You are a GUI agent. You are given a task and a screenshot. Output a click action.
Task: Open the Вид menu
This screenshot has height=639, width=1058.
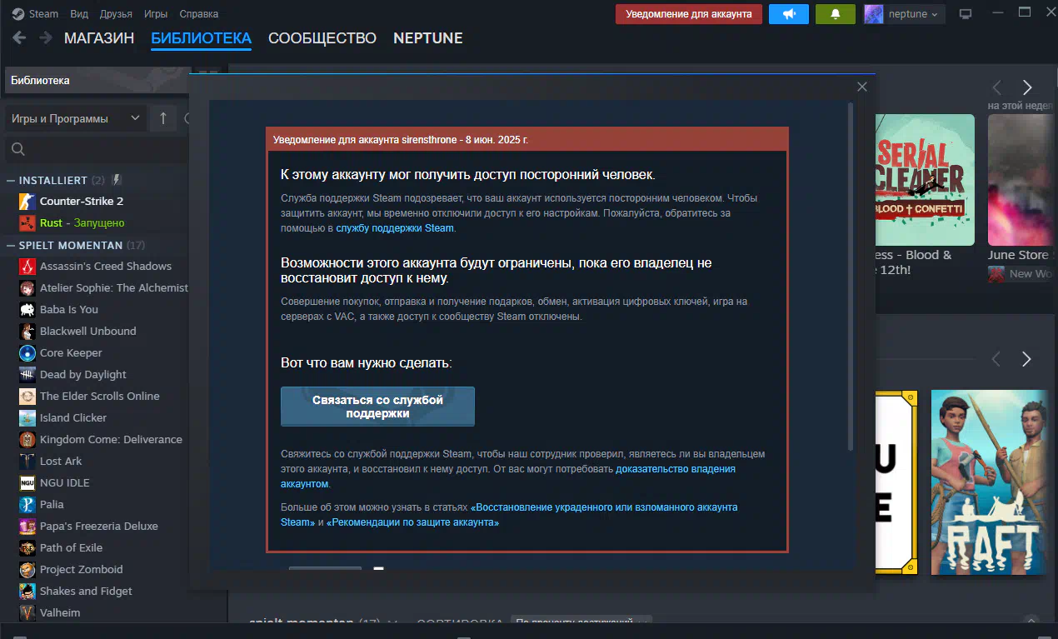coord(79,14)
